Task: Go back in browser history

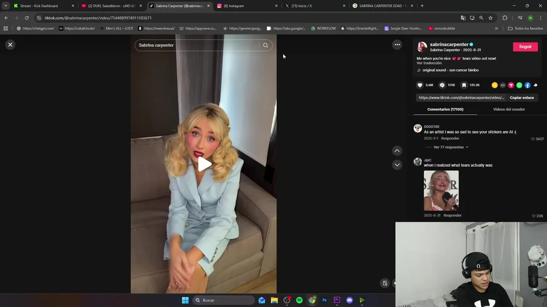Action: [6, 18]
